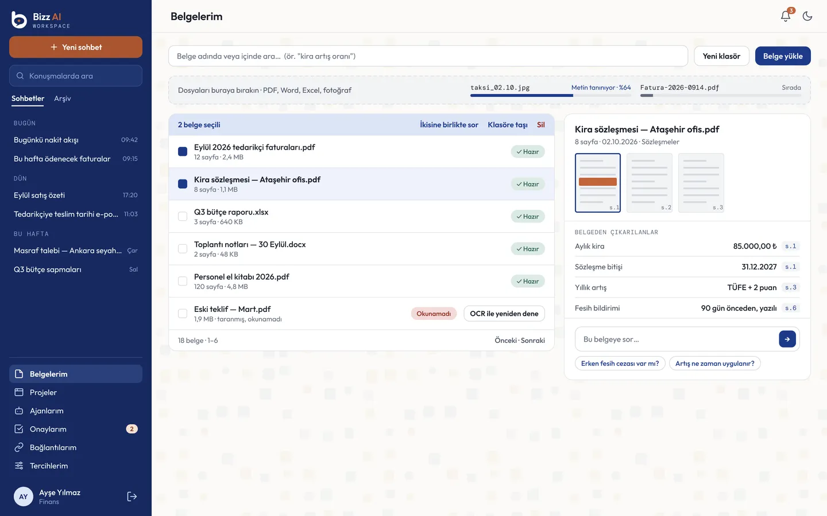Delete selected documents with Sil
The height and width of the screenshot is (516, 827).
click(541, 125)
